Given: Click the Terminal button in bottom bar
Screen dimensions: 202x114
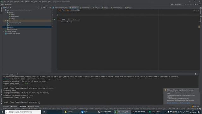Looking at the screenshot, I should point(23,107).
